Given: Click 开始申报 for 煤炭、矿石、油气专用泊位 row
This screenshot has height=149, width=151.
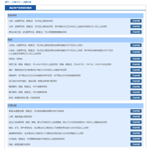Looking at the screenshot, I should [136, 128].
